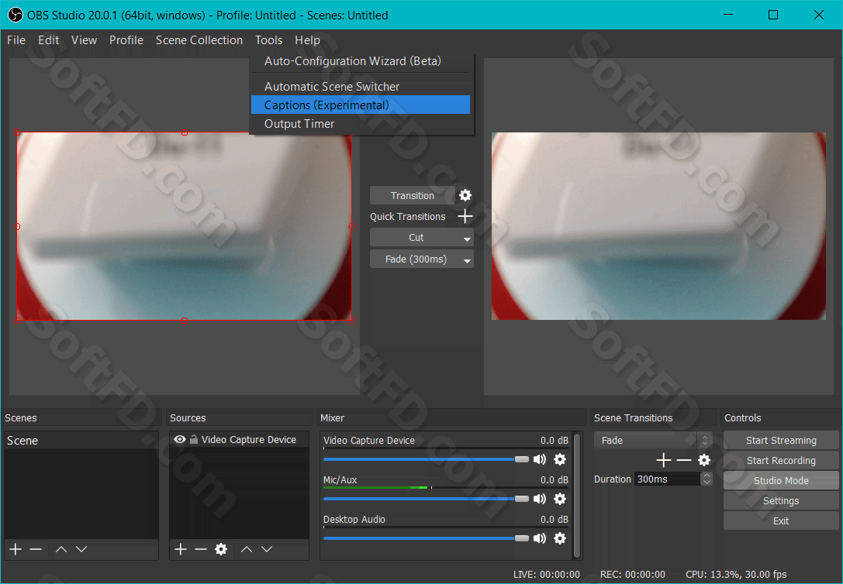Open the Scene Collection menu
The height and width of the screenshot is (584, 843).
point(199,40)
